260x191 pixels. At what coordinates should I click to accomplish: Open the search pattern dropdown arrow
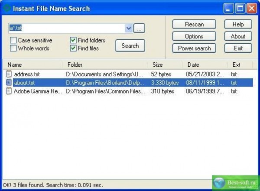click(x=129, y=28)
